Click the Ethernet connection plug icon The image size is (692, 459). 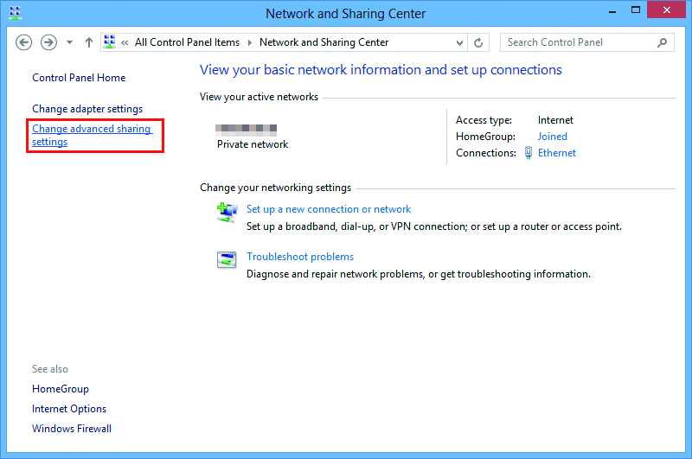point(529,153)
